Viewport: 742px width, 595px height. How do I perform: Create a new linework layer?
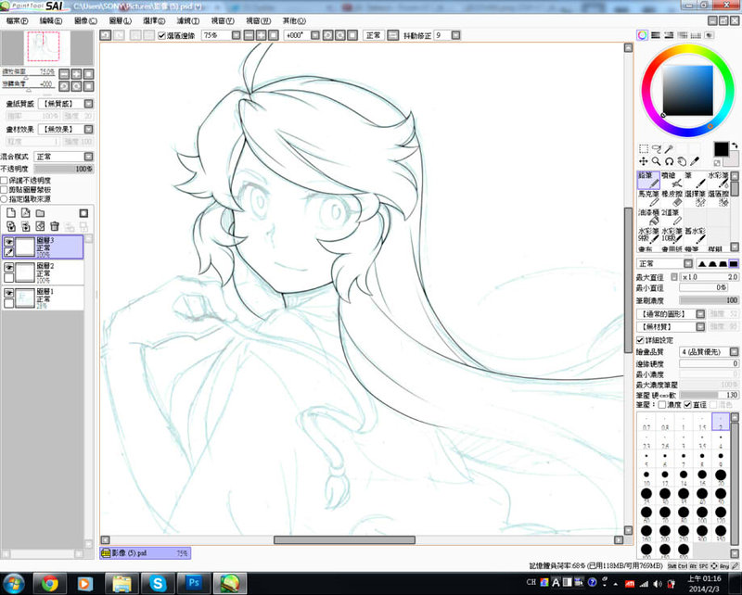(x=26, y=213)
